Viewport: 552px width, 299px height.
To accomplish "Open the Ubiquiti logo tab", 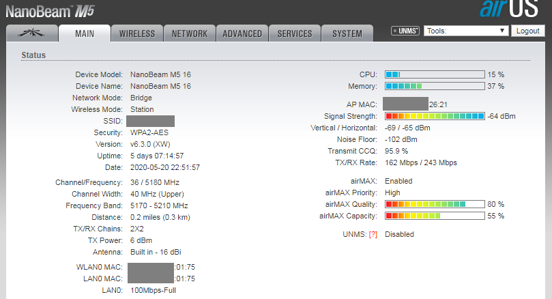I will [31, 33].
